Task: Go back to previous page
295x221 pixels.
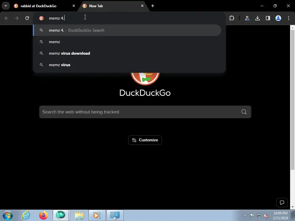Action: coord(6,18)
